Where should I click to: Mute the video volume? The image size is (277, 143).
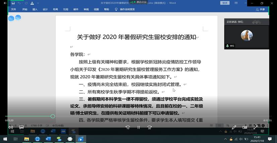(10, 127)
